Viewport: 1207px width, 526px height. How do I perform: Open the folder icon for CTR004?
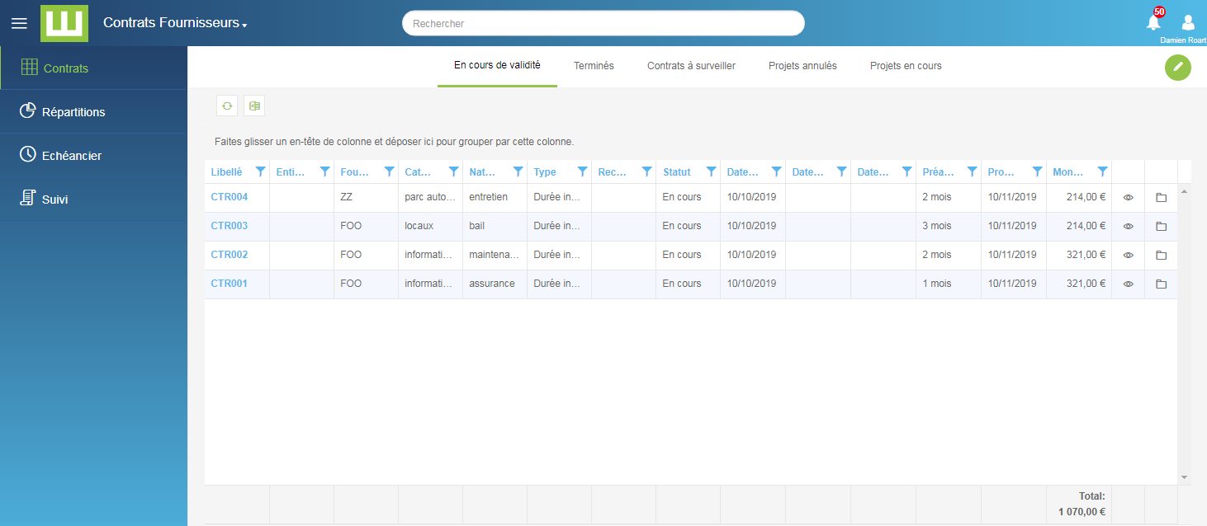tap(1161, 198)
